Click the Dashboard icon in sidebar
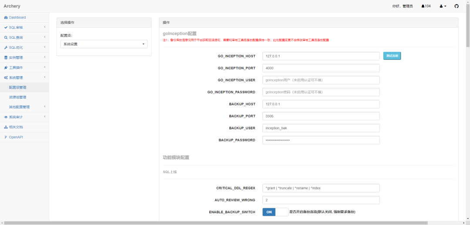 [6, 17]
